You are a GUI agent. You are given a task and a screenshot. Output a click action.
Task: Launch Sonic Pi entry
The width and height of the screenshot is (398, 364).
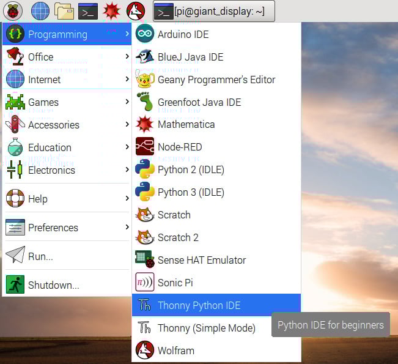coord(216,282)
